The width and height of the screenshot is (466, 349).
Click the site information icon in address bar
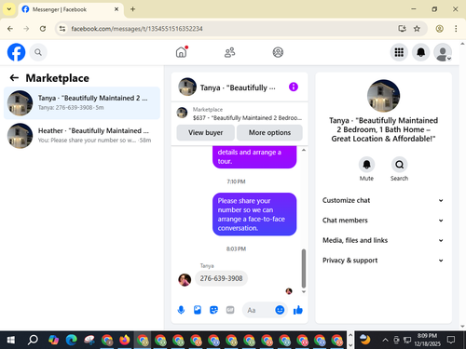point(62,29)
